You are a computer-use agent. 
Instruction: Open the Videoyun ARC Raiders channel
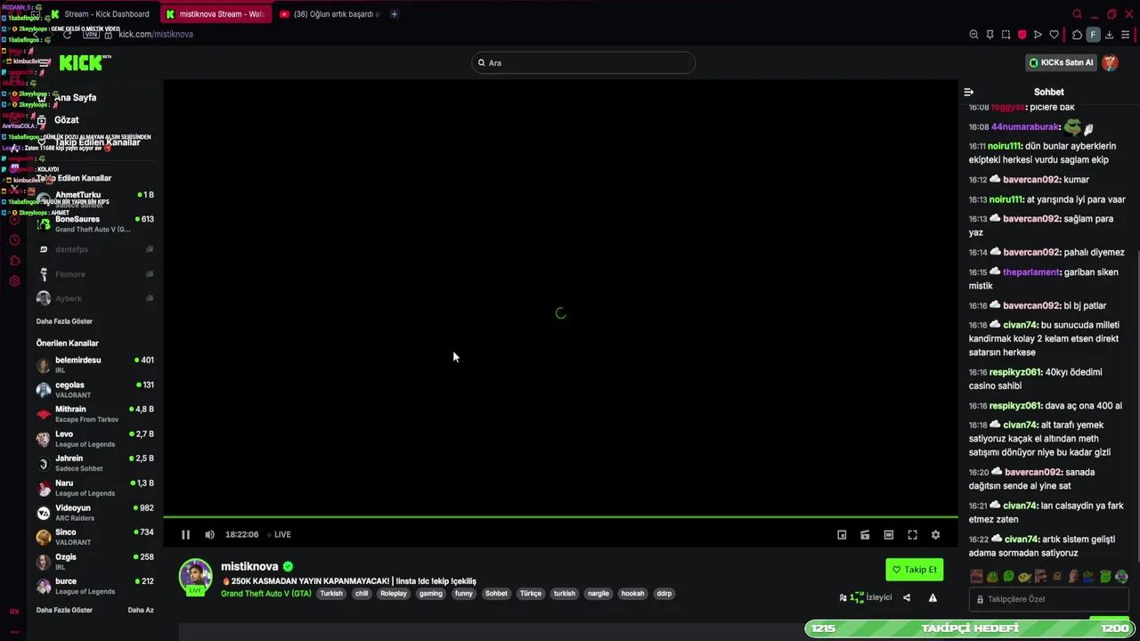[94, 513]
